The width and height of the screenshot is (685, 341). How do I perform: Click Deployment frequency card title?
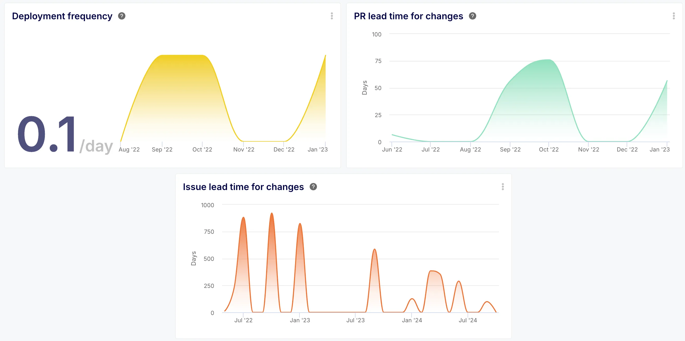tap(62, 16)
